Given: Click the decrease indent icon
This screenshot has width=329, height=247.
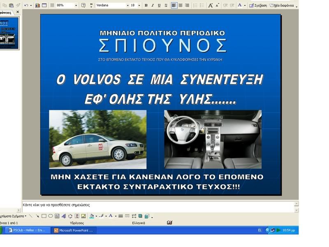Looking at the screenshot, I should [225, 5].
